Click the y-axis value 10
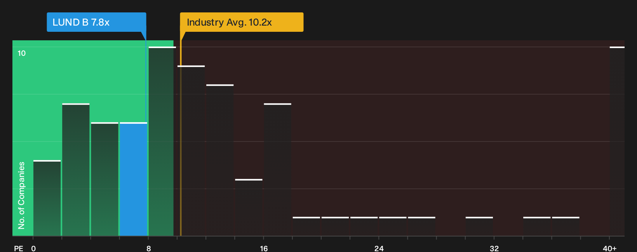 22,53
